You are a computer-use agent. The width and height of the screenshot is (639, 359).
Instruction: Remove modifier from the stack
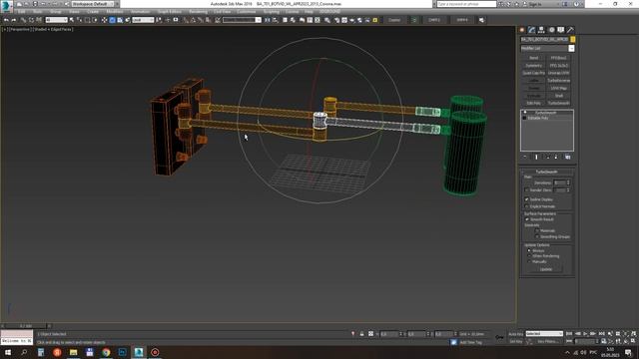(x=556, y=157)
